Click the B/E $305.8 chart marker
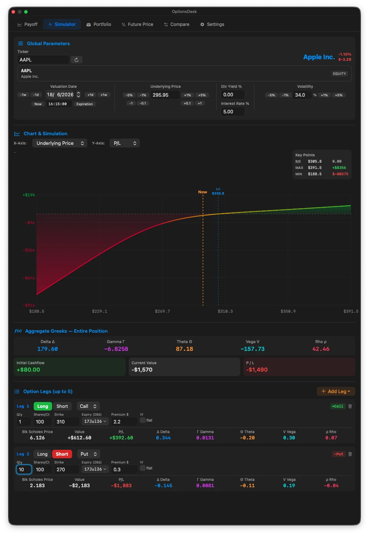The image size is (369, 535). (x=218, y=192)
